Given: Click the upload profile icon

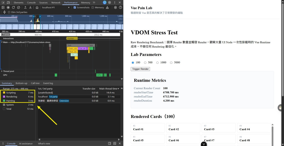Looking at the screenshot, I should 25,7.
